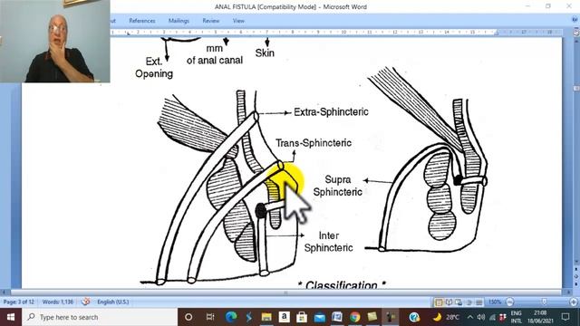Switch to the Review ribbon tab

click(211, 21)
